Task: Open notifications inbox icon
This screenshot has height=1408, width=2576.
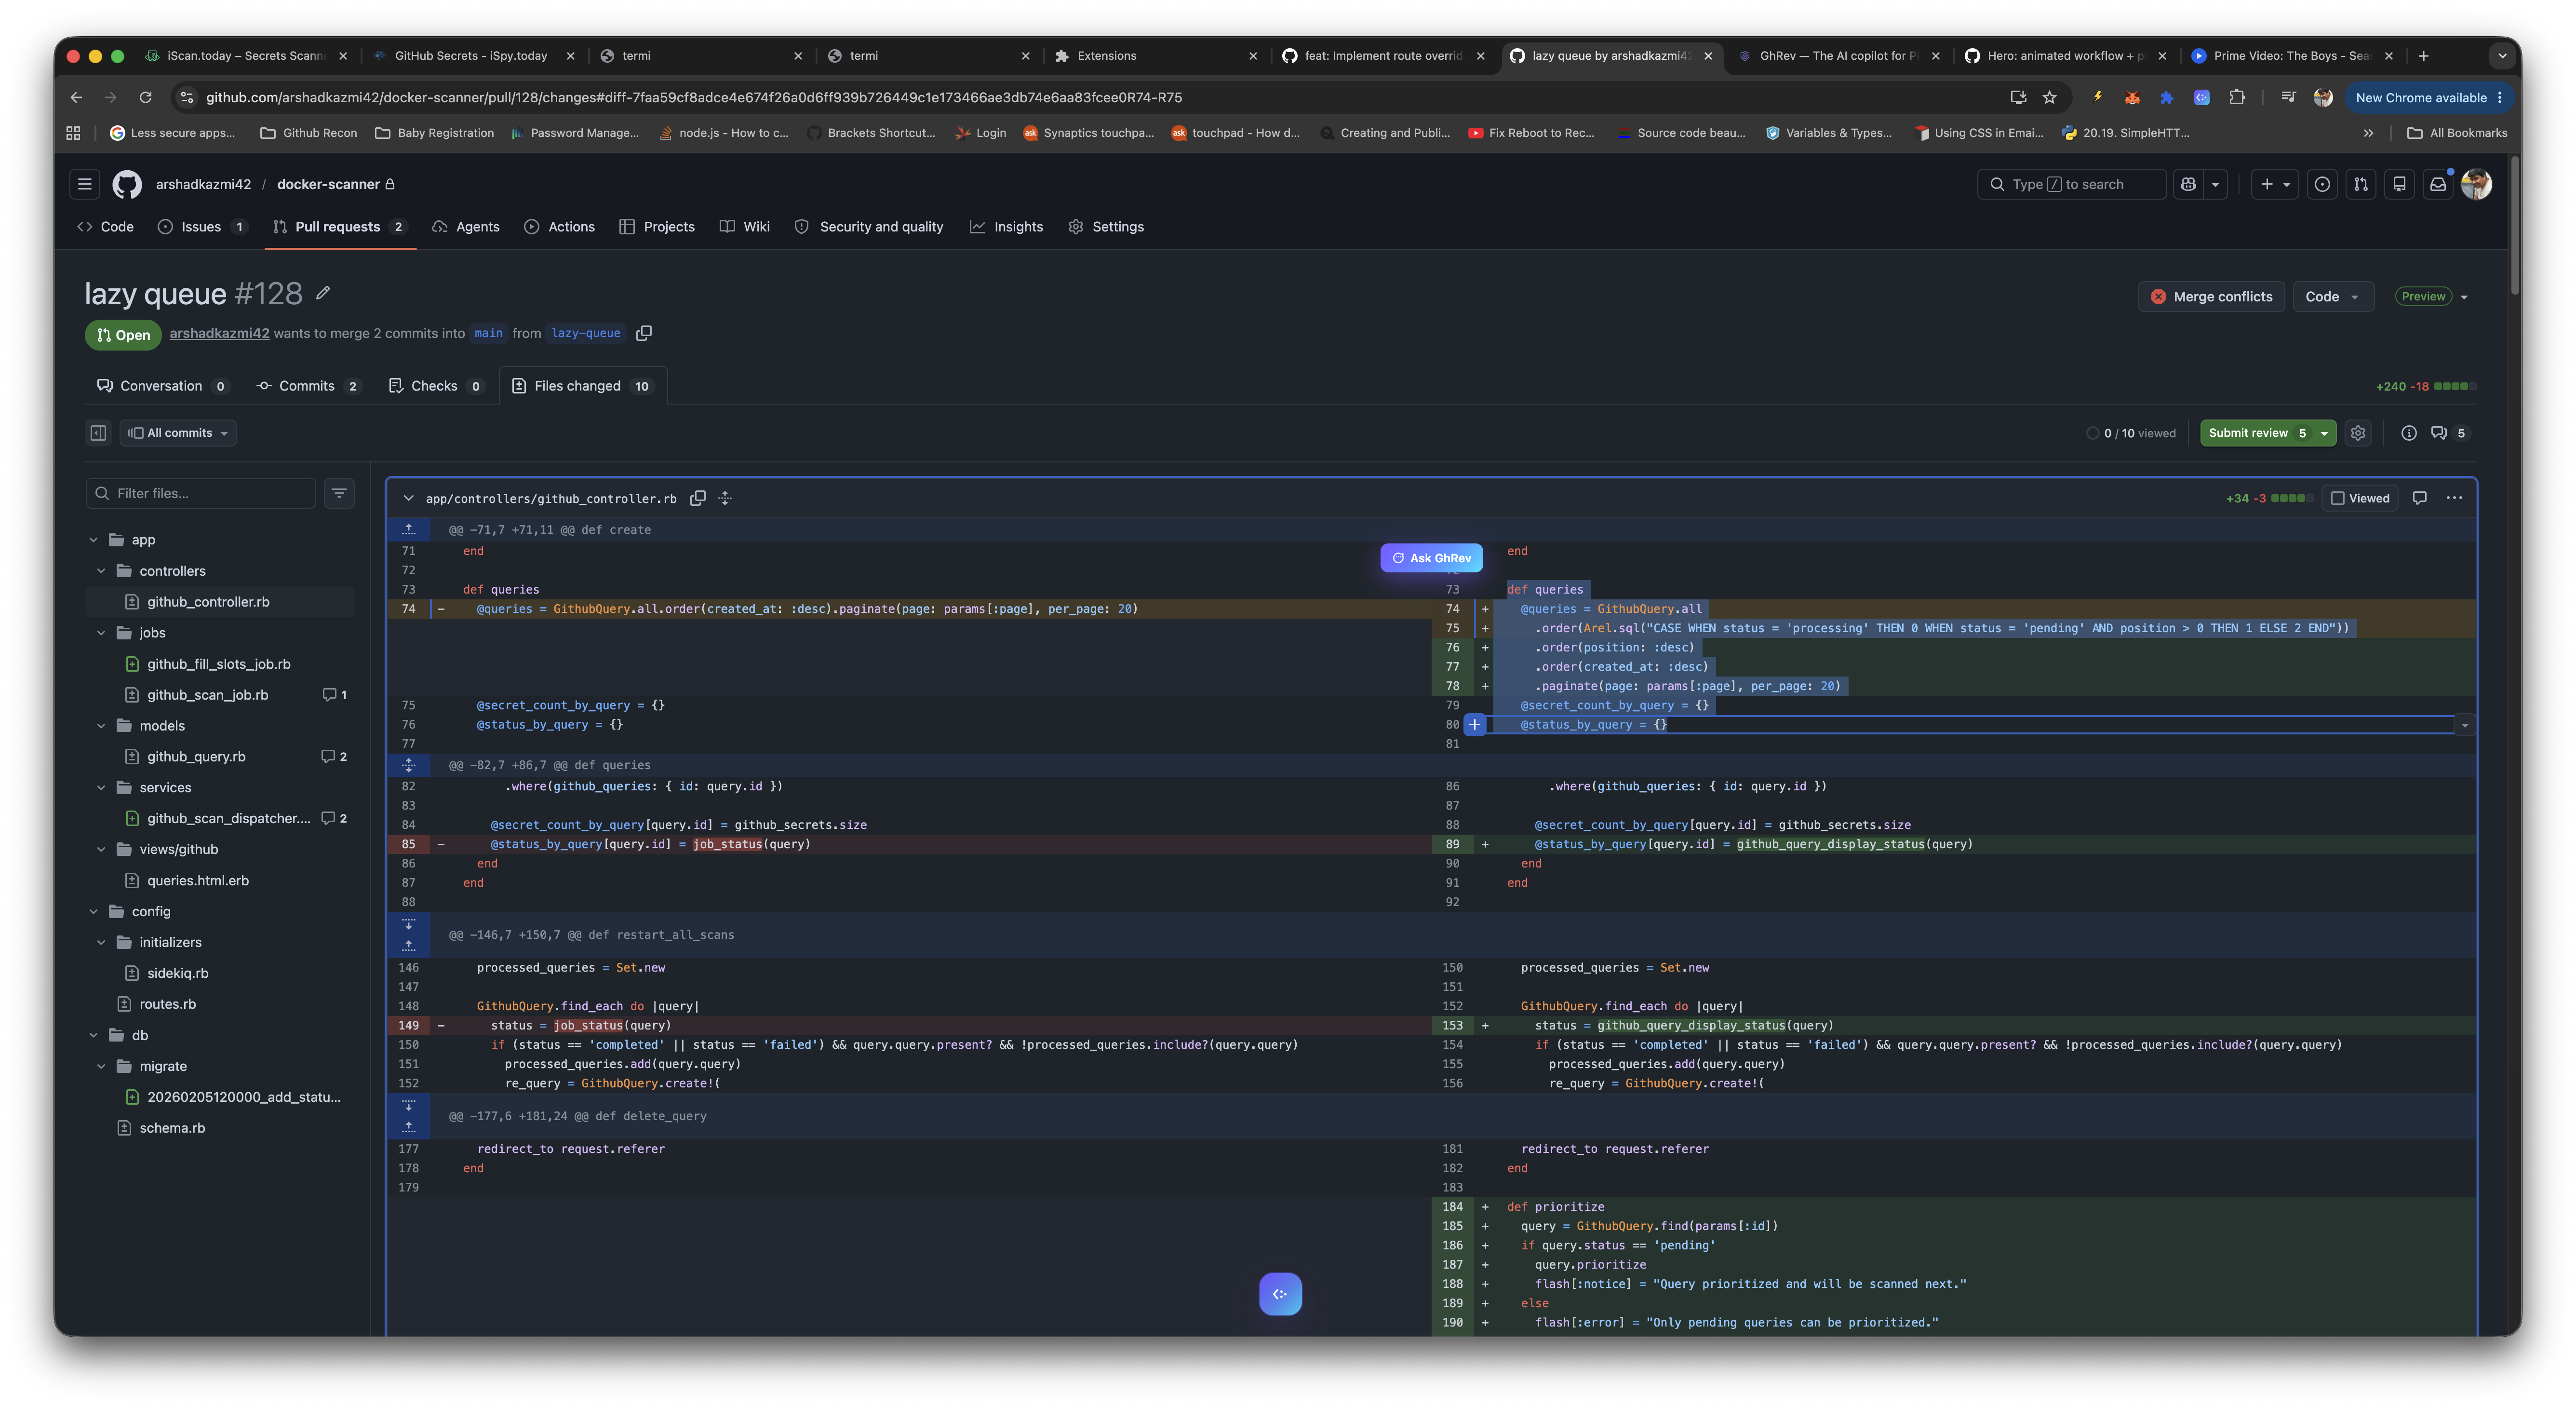Action: 2438,184
